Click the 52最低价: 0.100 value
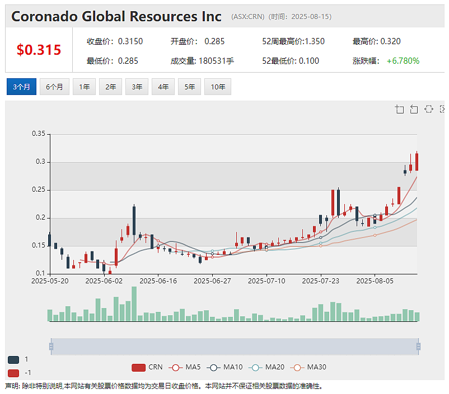This screenshot has height=394, width=449. pos(291,61)
